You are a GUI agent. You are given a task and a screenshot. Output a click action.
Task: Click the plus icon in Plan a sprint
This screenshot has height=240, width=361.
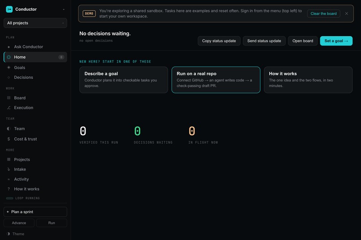pos(8,212)
